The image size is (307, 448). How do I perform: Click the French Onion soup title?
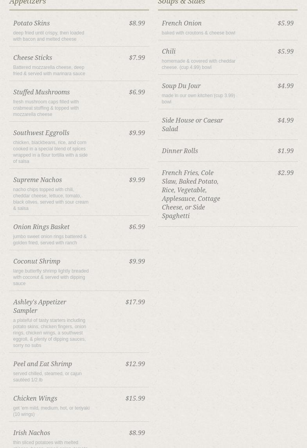click(x=181, y=23)
